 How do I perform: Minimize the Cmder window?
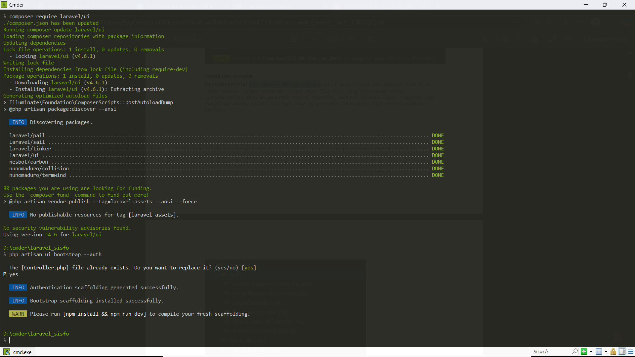[586, 5]
